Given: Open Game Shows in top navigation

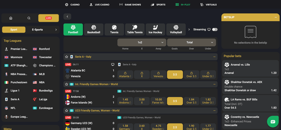Looking at the screenshot, I should tap(130, 5).
